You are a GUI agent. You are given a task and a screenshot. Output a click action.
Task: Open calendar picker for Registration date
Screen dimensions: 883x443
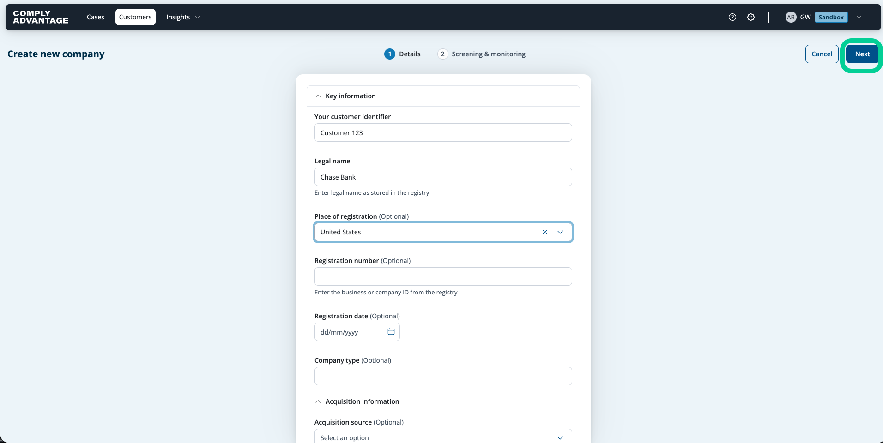click(x=391, y=332)
